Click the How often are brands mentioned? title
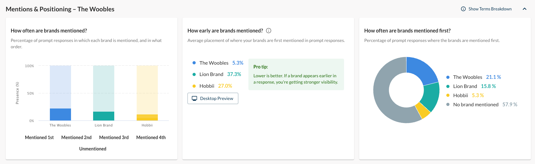This screenshot has width=535, height=164. [49, 31]
